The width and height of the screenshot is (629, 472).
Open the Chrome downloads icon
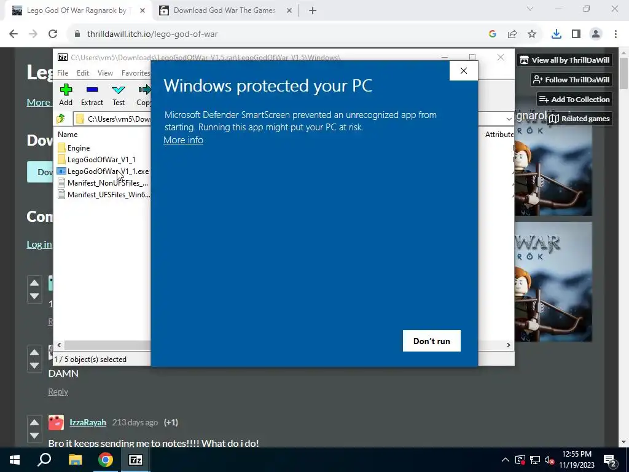click(557, 34)
